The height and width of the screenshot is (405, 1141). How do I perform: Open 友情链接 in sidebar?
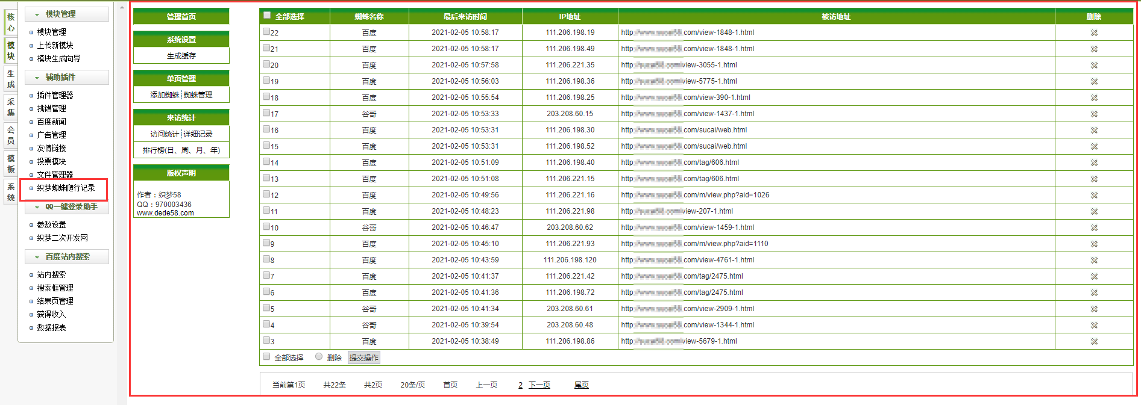click(51, 148)
